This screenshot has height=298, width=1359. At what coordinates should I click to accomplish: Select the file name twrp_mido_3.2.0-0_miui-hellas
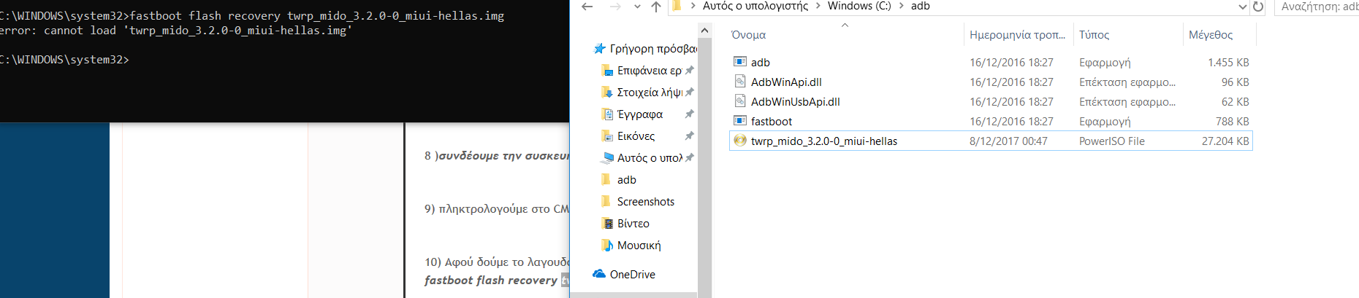(x=824, y=141)
